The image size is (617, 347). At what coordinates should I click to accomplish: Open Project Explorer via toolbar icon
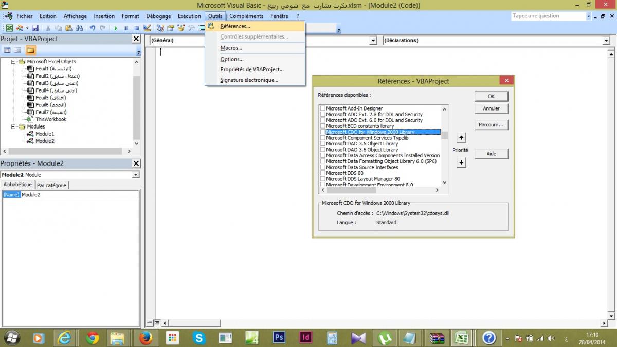[160, 28]
